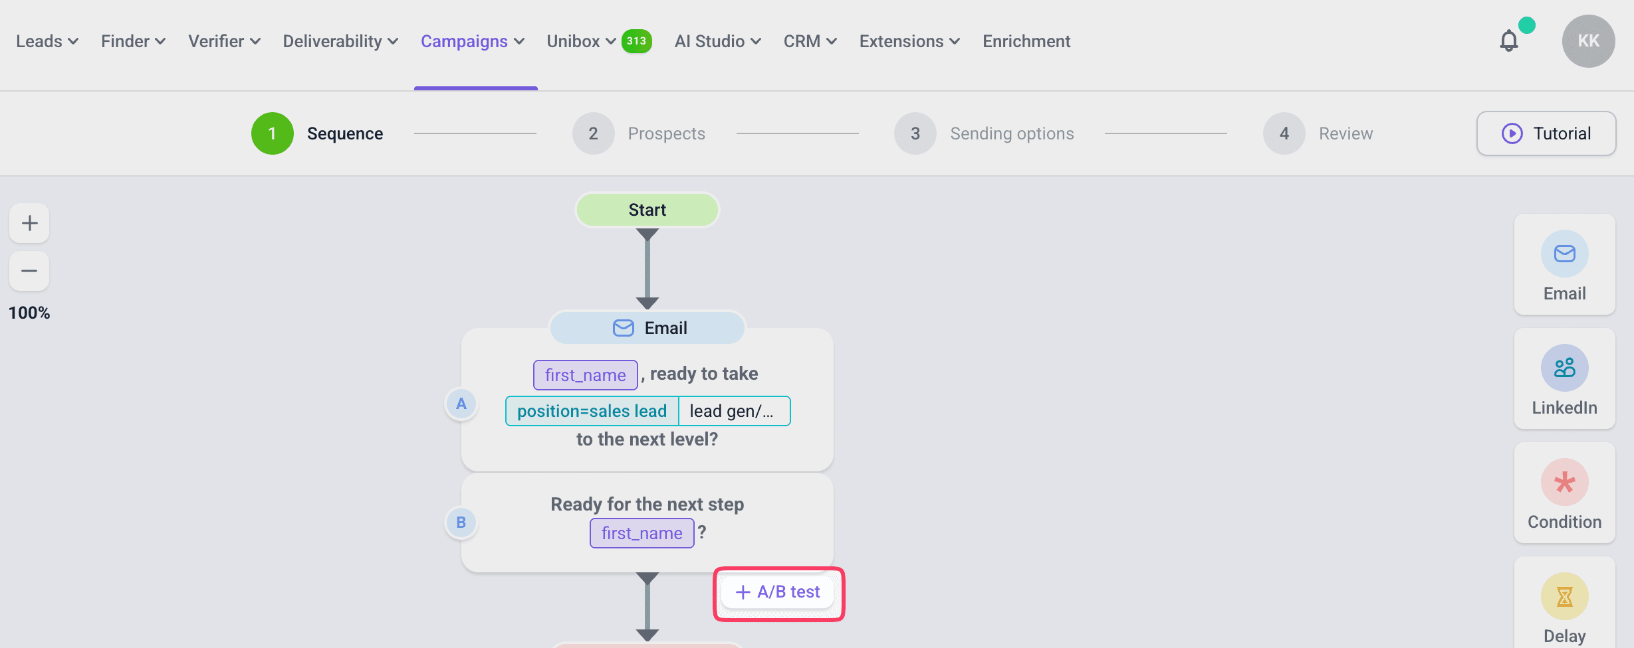
Task: Select email variant A badge
Action: pos(461,404)
